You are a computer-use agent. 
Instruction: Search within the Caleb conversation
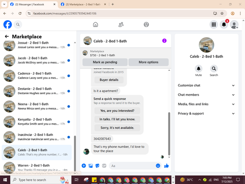[x=214, y=69]
